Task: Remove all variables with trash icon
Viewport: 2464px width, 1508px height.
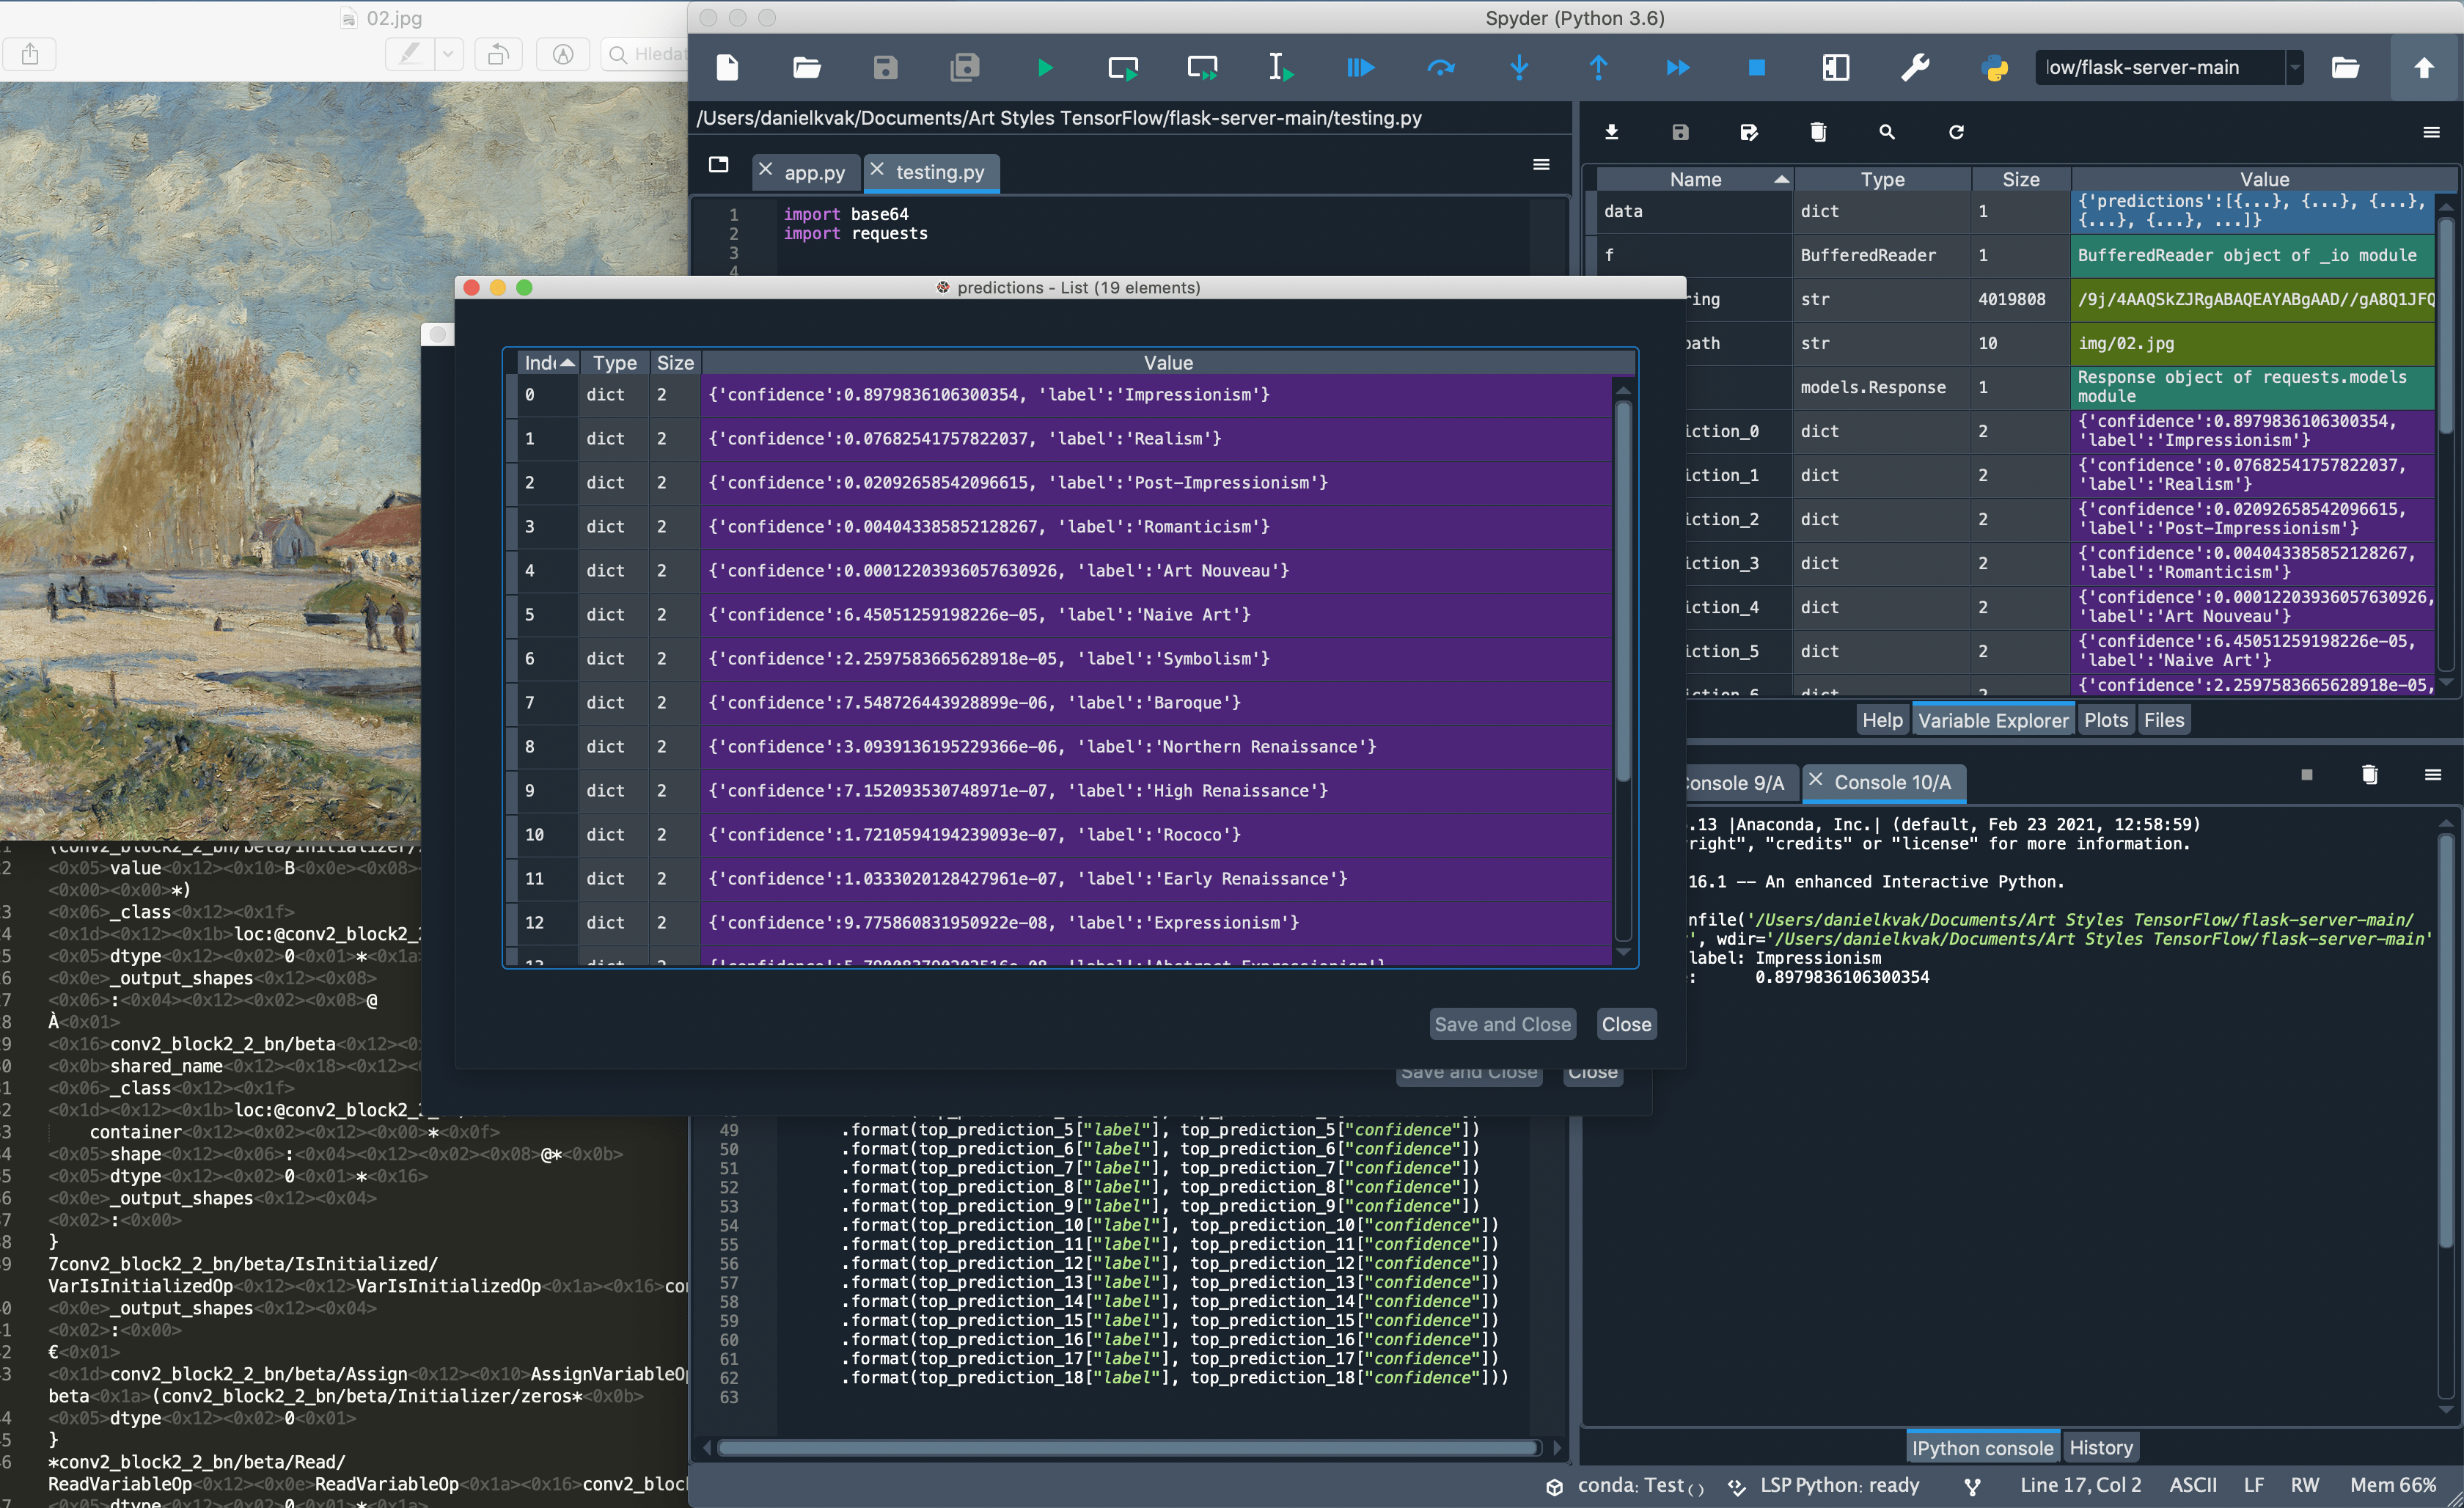Action: tap(1818, 132)
